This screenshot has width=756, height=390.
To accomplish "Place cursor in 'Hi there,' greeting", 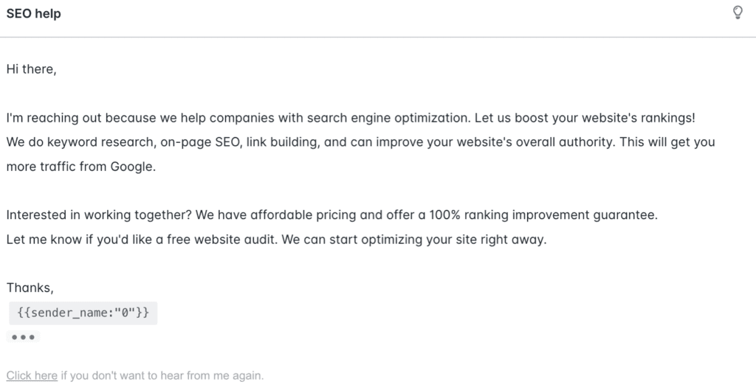I will pyautogui.click(x=31, y=69).
